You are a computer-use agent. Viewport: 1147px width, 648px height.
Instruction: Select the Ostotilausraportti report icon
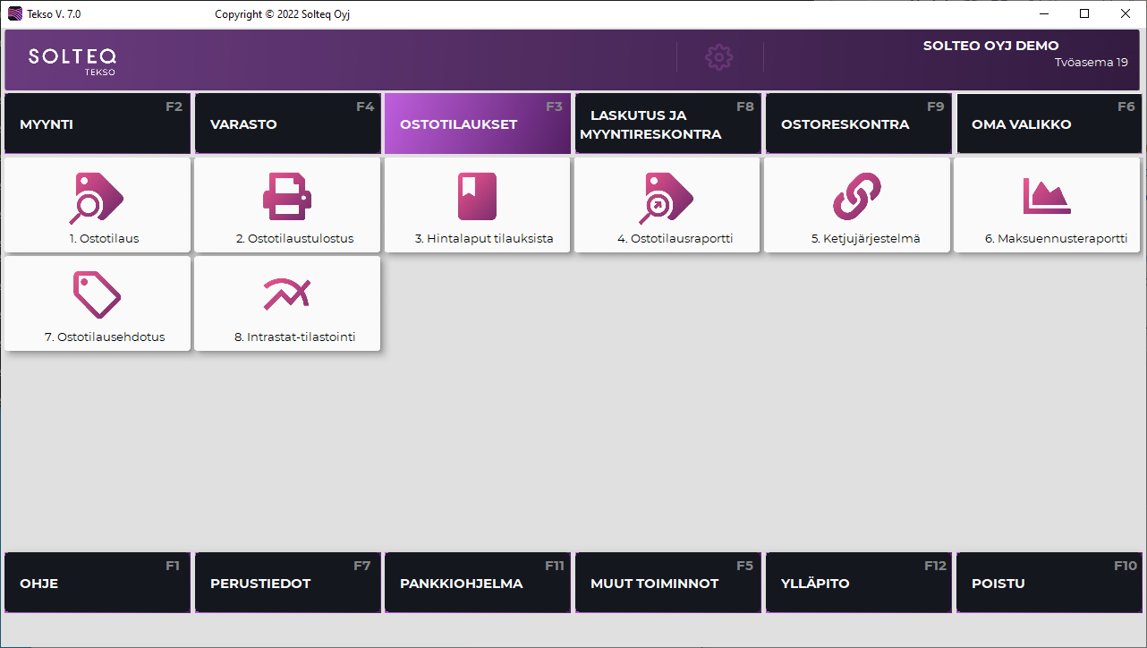coord(667,197)
